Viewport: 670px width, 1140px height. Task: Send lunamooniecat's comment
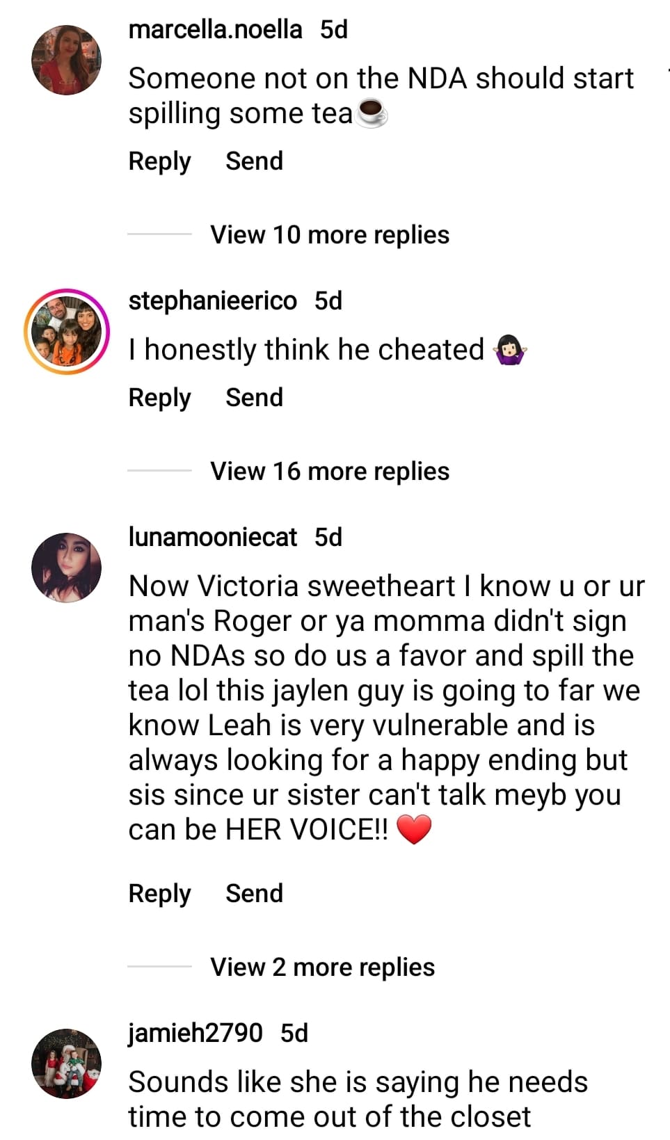pyautogui.click(x=254, y=894)
